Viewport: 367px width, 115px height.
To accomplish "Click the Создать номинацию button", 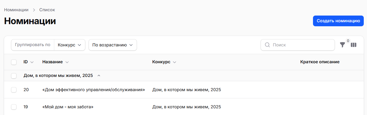I will [x=338, y=21].
